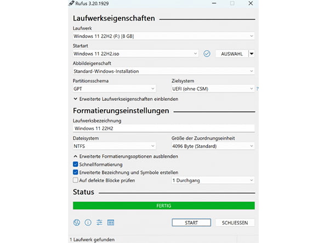Click the Rufus USB title bar icon
The image size is (329, 243).
click(71, 3)
